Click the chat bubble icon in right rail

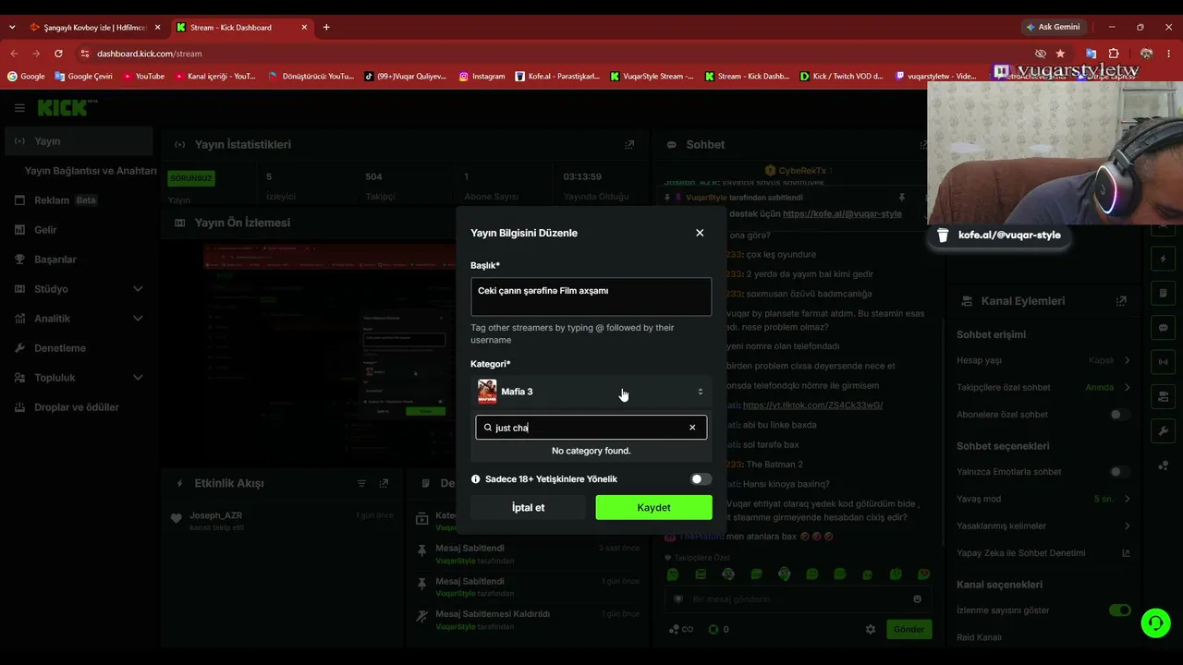(x=1163, y=328)
